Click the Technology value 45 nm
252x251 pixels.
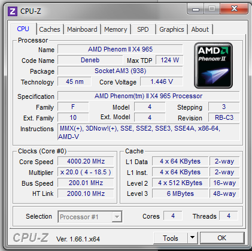click(x=74, y=81)
